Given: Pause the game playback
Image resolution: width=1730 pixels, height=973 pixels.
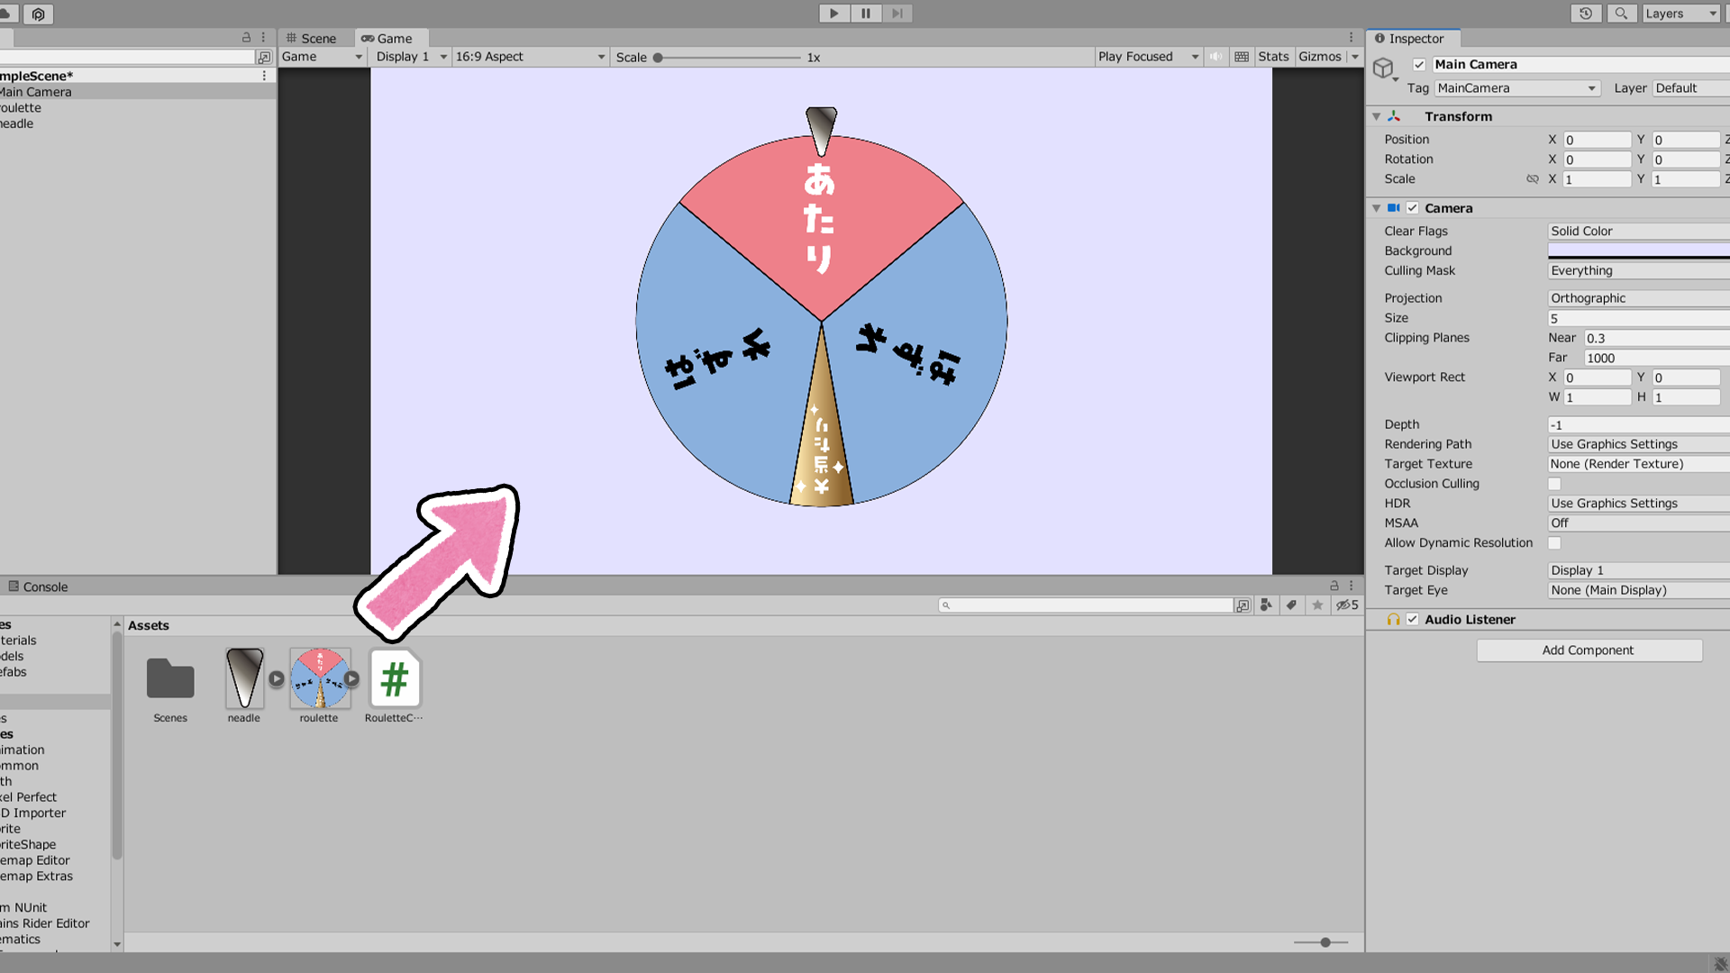Looking at the screenshot, I should coord(865,13).
